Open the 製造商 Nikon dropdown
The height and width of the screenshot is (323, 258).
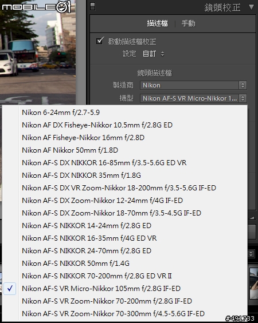193,85
